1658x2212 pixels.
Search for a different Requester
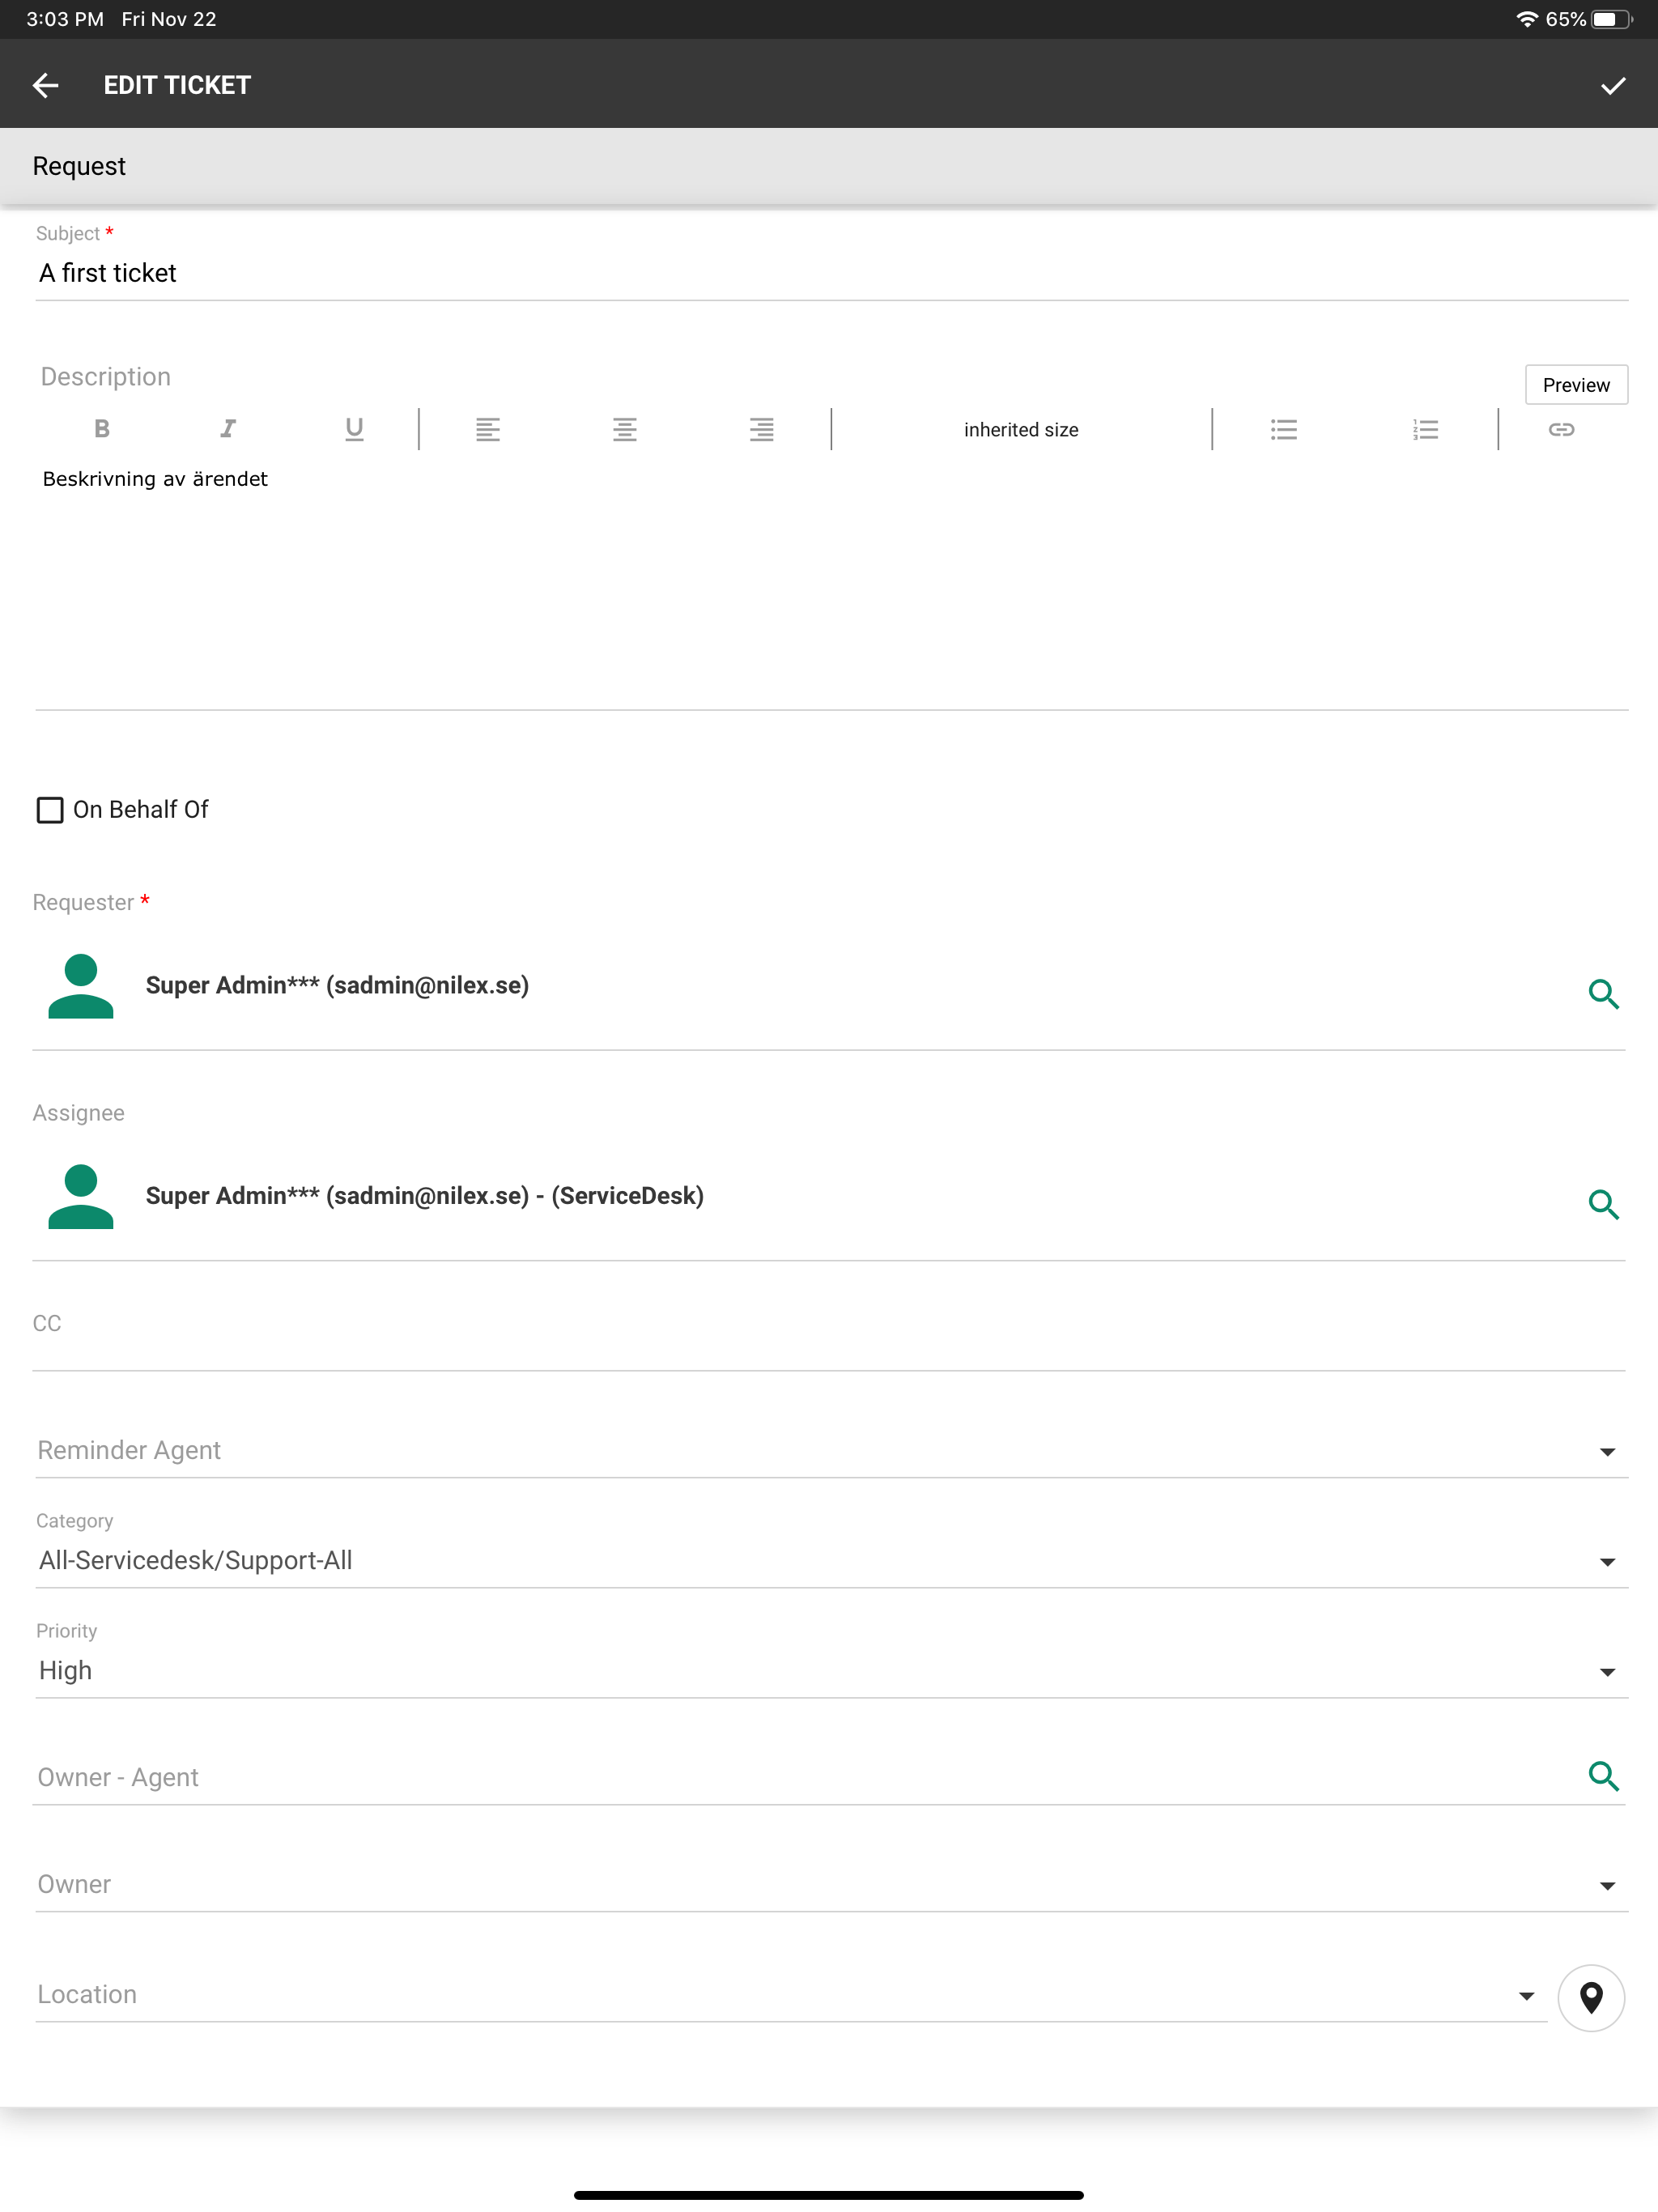point(1603,994)
